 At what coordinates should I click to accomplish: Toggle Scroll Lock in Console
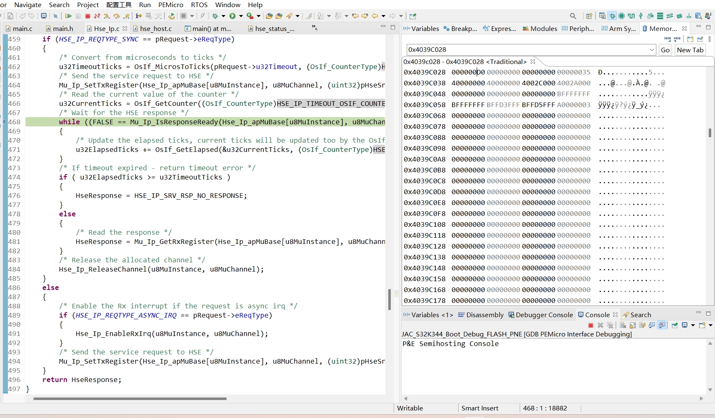632,325
